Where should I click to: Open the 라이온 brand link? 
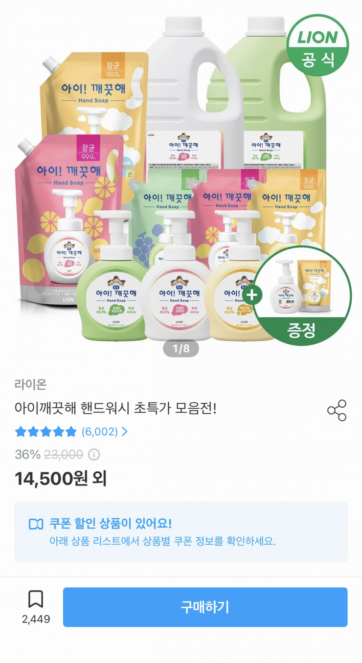click(31, 384)
